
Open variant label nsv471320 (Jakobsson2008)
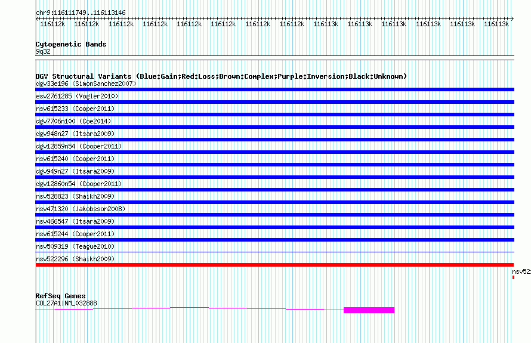[x=81, y=209]
